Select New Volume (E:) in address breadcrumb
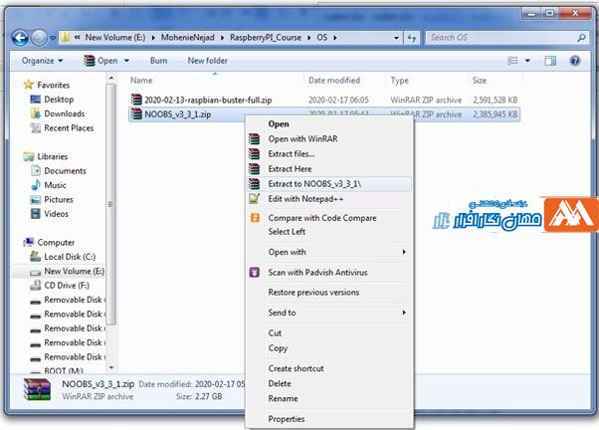 click(x=115, y=38)
